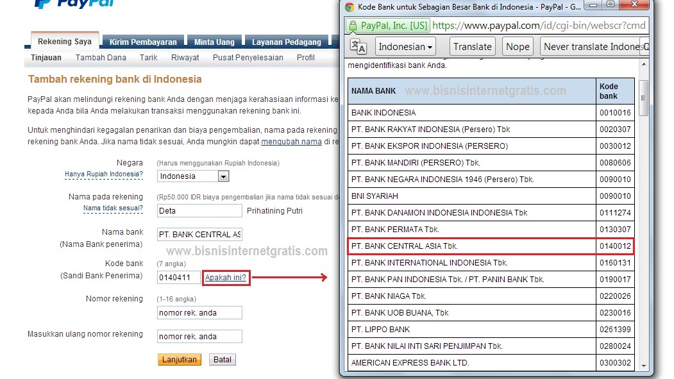
Task: Click PT. BANK EKSPOR INDONESIA (PERSERO) row
Action: (491, 146)
